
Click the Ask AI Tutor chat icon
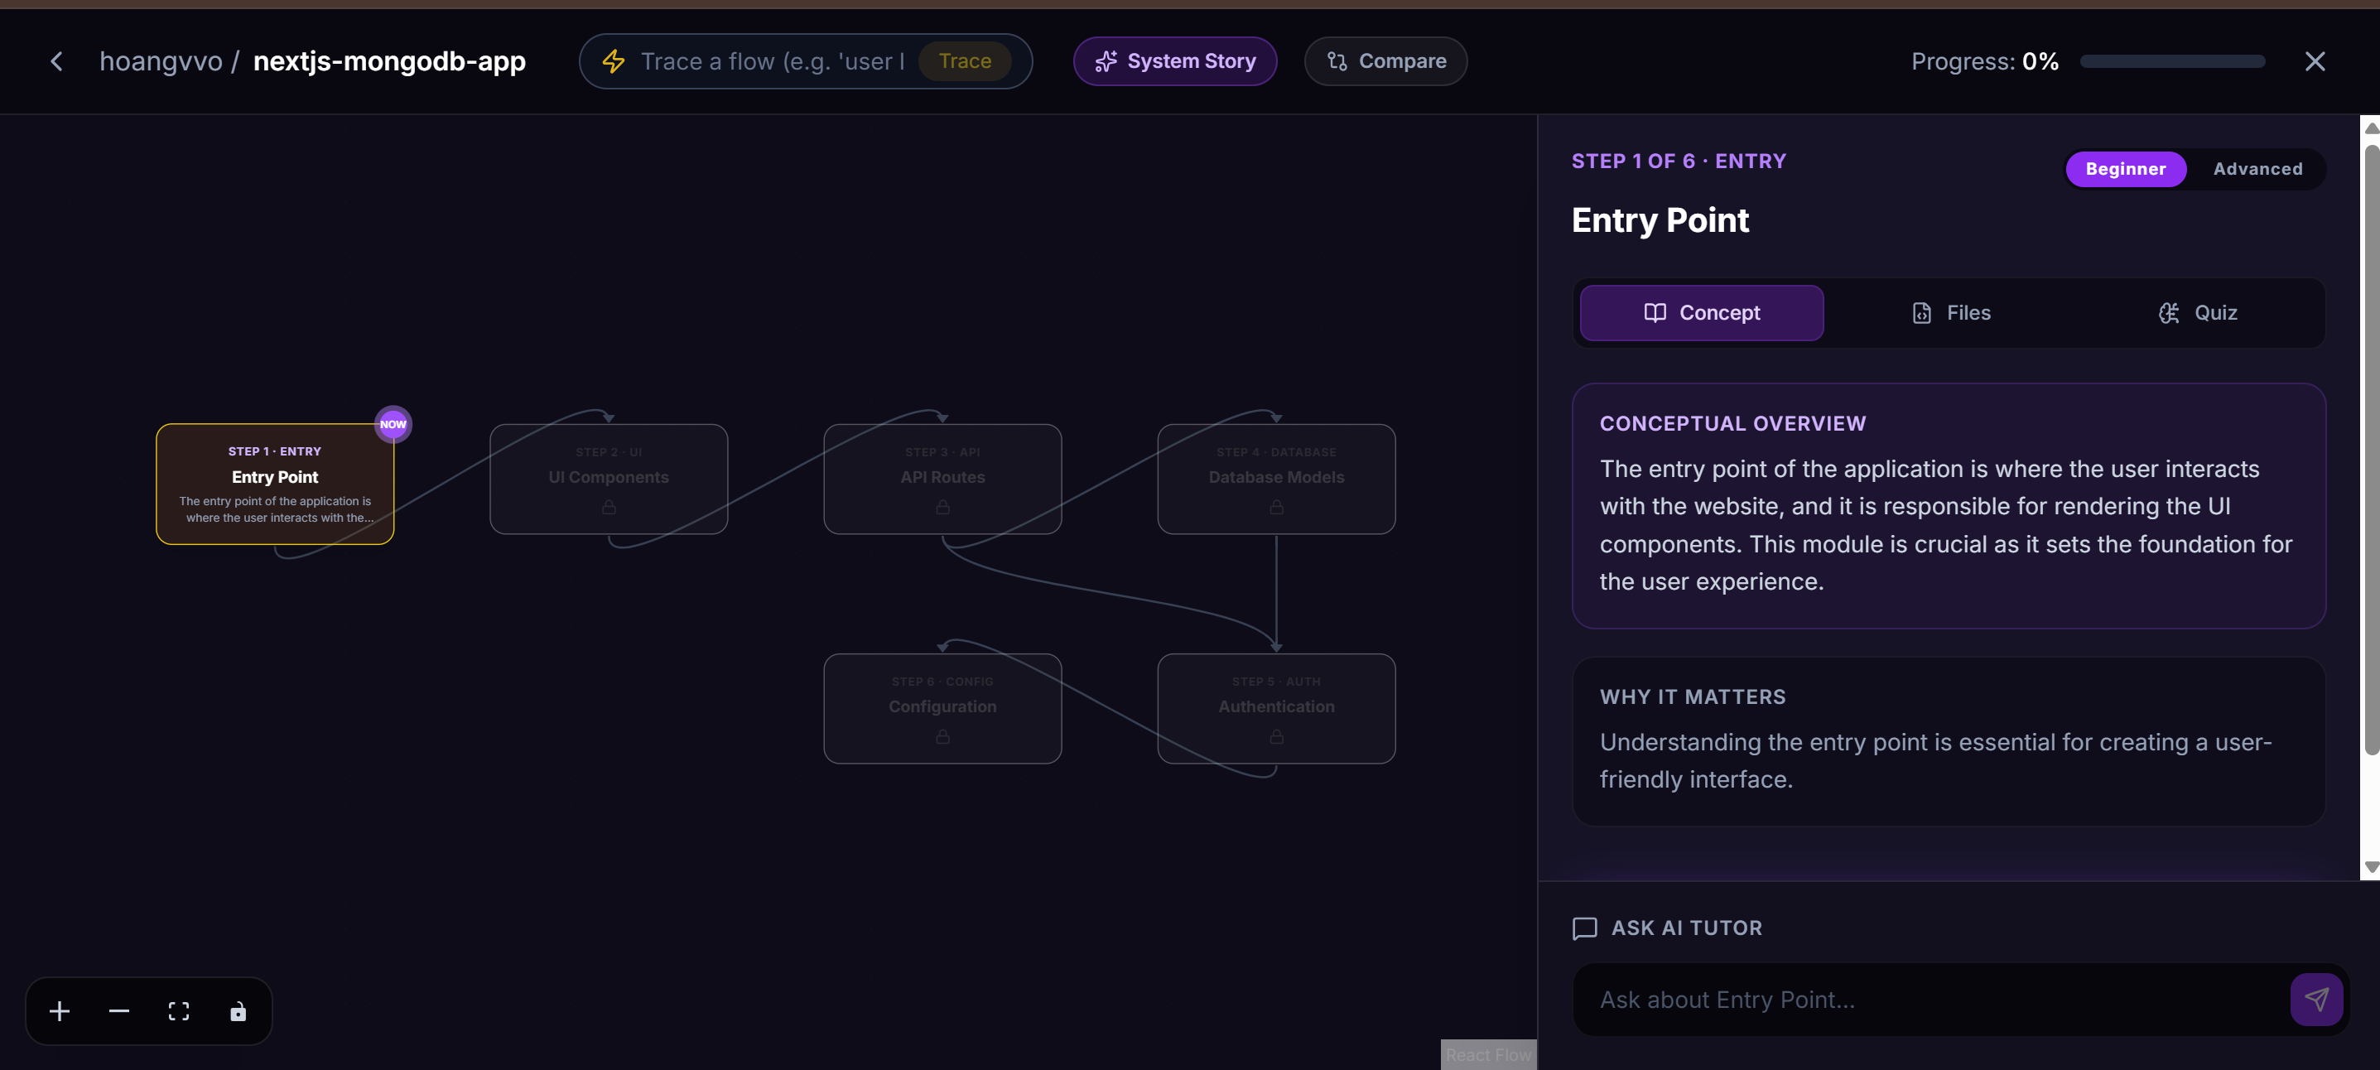[x=1584, y=928]
